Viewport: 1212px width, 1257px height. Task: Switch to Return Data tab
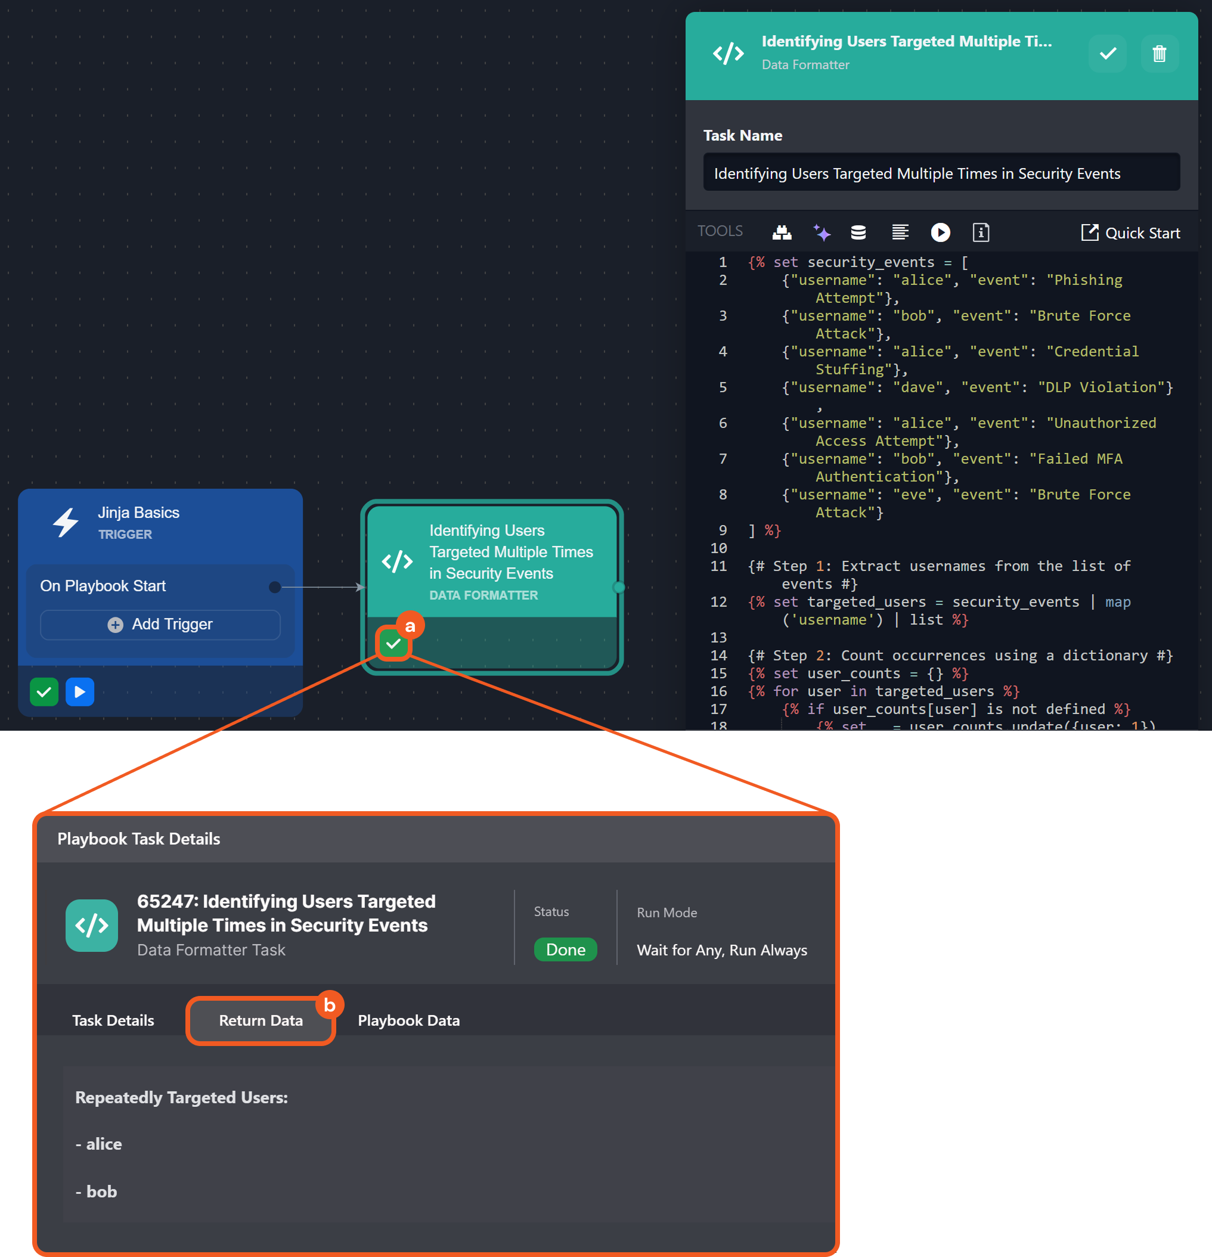261,1020
